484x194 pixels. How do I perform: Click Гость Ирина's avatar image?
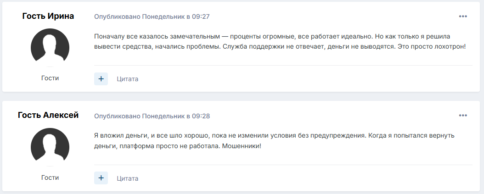pyautogui.click(x=50, y=47)
